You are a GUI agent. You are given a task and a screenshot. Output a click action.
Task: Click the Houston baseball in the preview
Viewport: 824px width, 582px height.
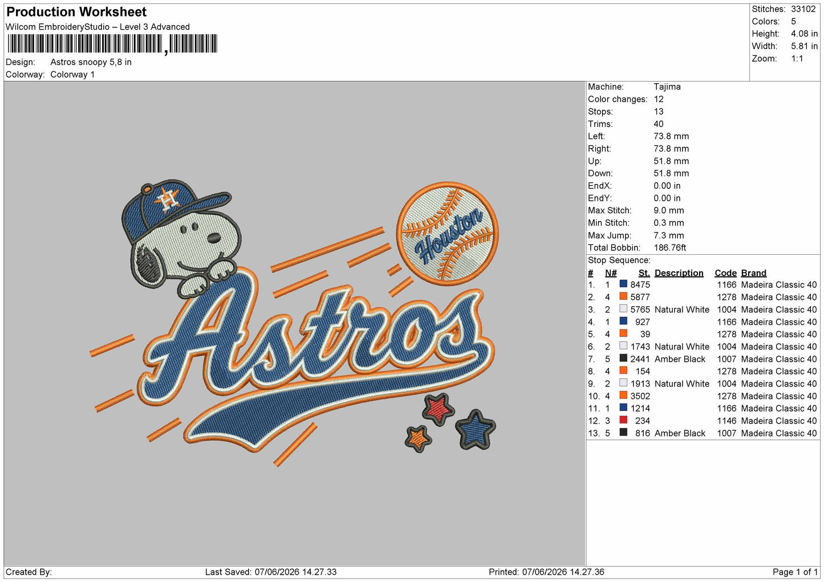(447, 234)
